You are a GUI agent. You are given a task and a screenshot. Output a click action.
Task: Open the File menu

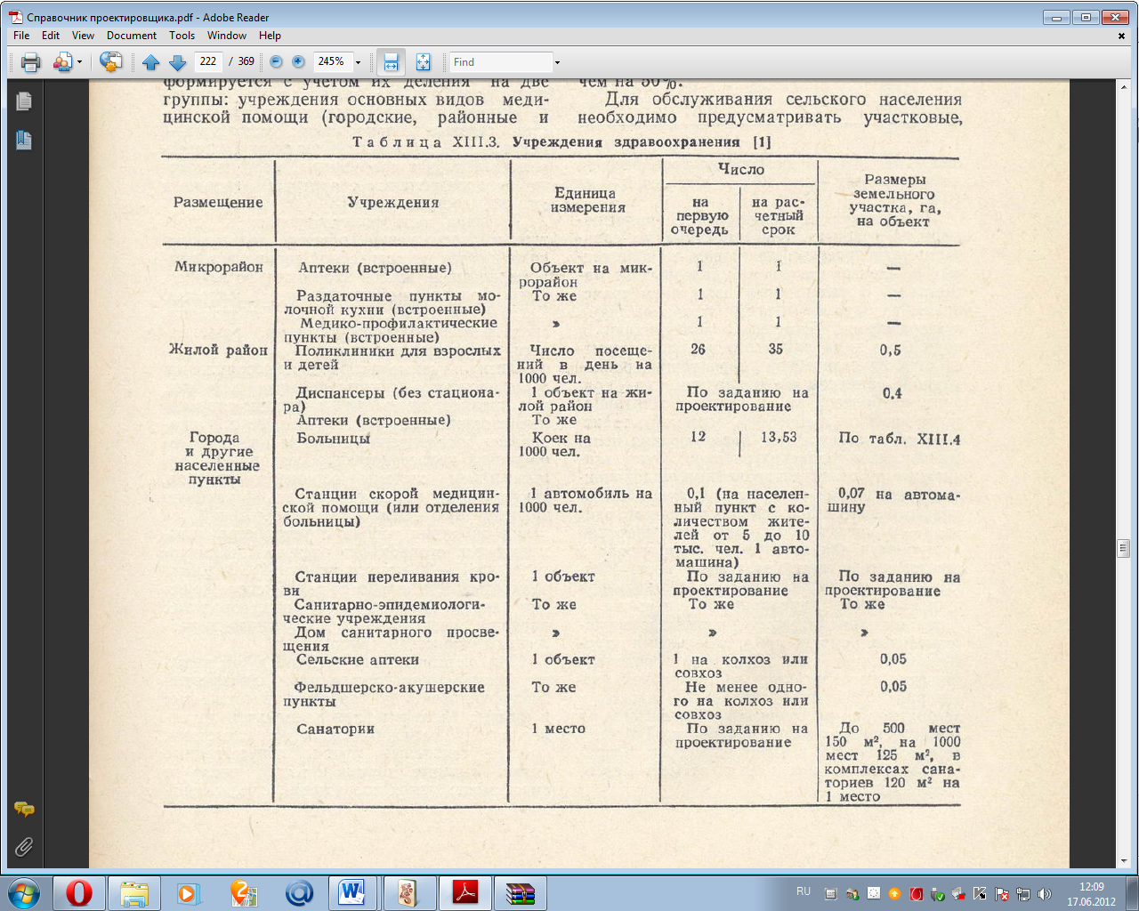click(x=21, y=36)
